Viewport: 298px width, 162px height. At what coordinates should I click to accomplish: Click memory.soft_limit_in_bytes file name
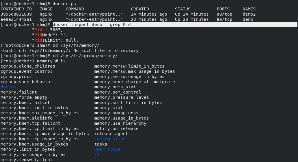point(128,103)
